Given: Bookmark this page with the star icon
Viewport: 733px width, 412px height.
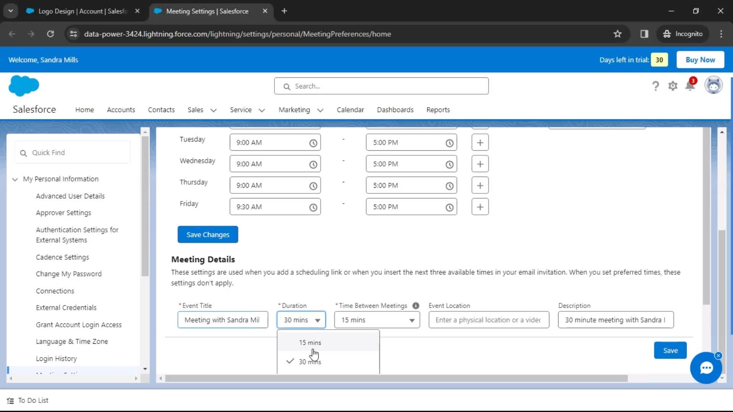Looking at the screenshot, I should [617, 34].
